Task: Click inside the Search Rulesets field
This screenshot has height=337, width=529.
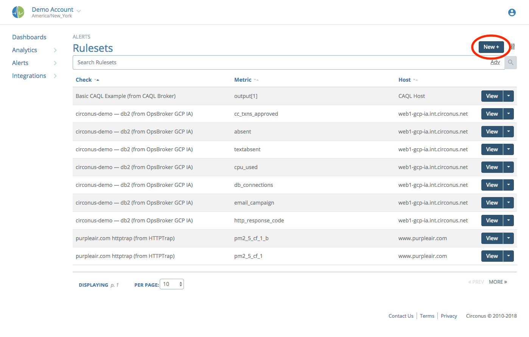Action: (x=227, y=62)
